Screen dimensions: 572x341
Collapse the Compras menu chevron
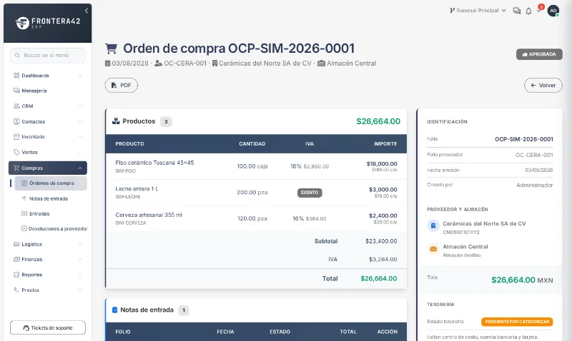click(80, 168)
